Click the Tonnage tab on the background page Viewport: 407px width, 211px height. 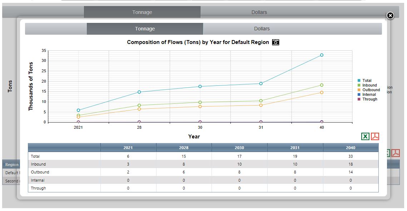tap(142, 12)
